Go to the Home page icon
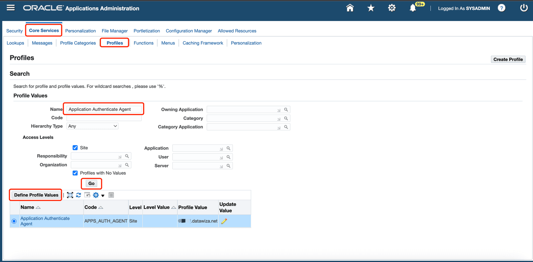This screenshot has width=533, height=262. pyautogui.click(x=350, y=8)
